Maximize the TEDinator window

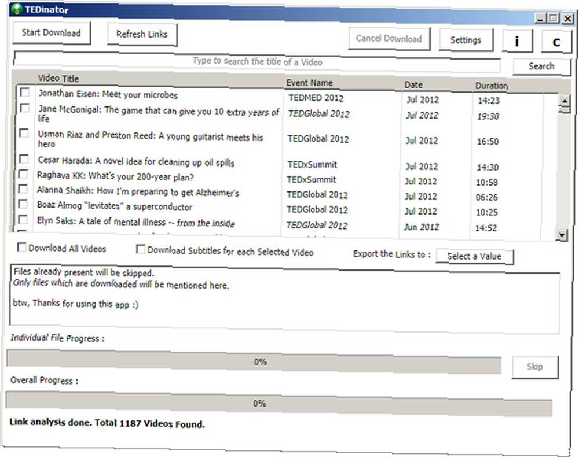click(x=554, y=18)
